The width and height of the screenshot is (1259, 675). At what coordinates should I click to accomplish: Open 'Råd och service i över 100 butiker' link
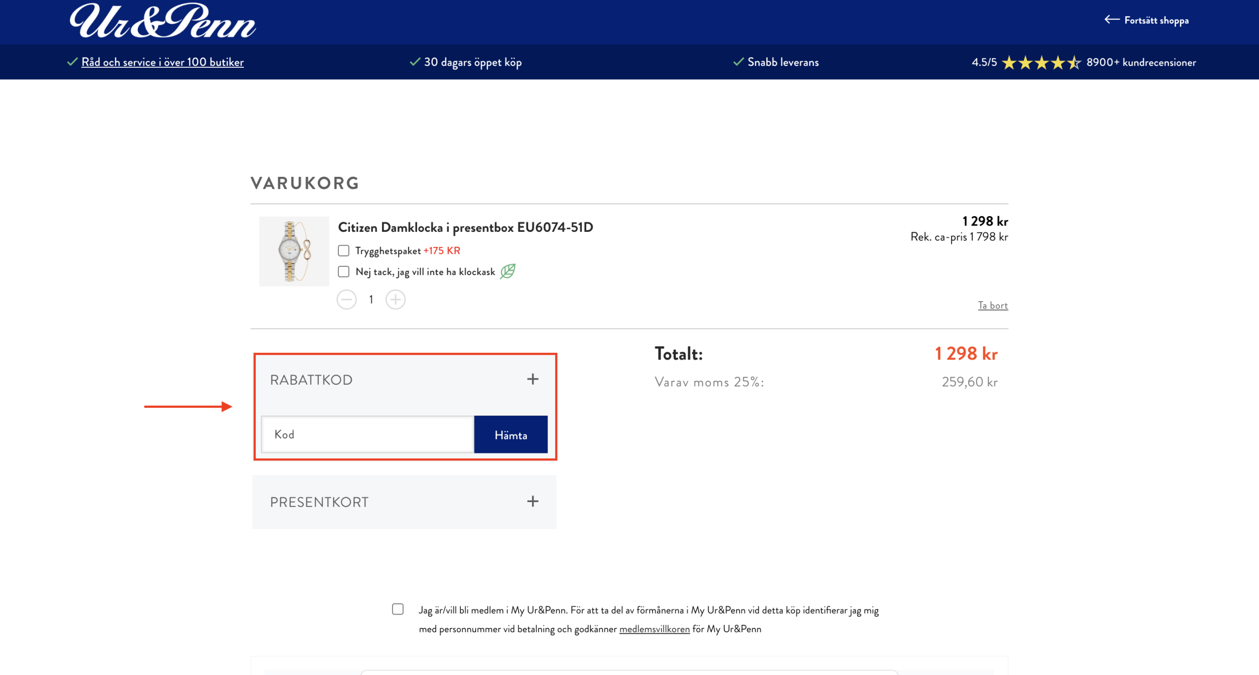[162, 62]
